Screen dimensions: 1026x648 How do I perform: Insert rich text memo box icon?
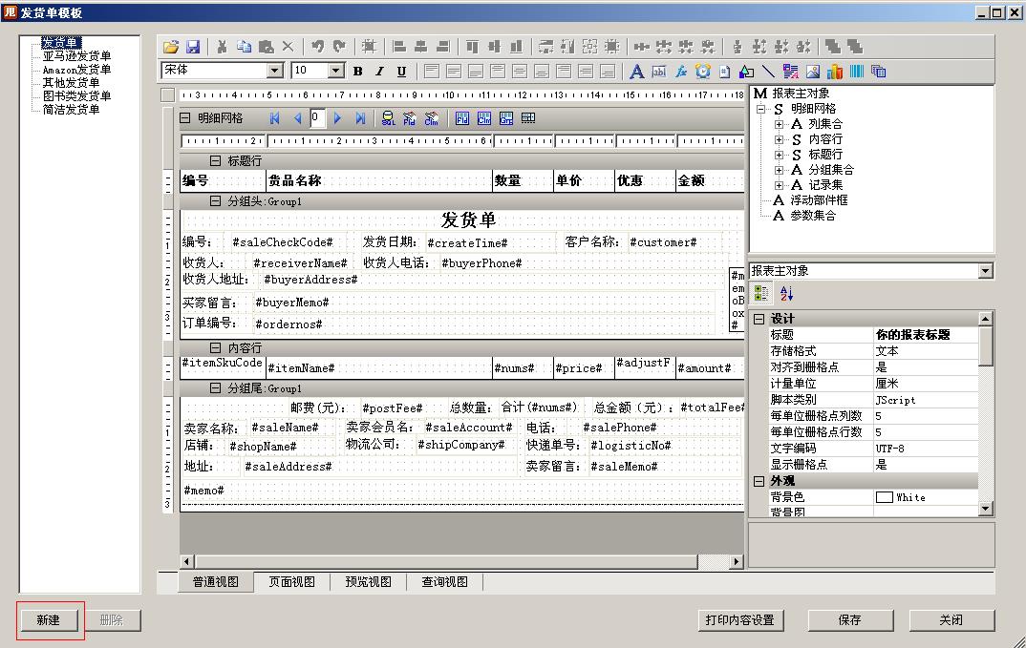pos(790,72)
